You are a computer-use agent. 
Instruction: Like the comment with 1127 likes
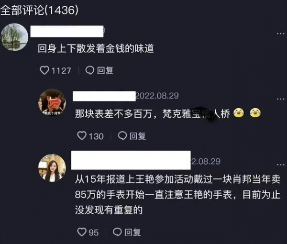pyautogui.click(x=44, y=70)
